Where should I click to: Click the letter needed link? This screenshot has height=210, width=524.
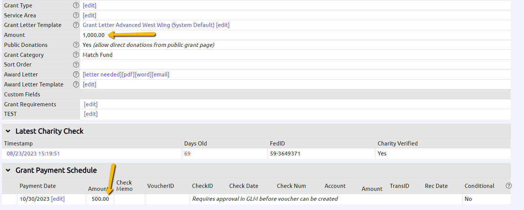pyautogui.click(x=102, y=75)
